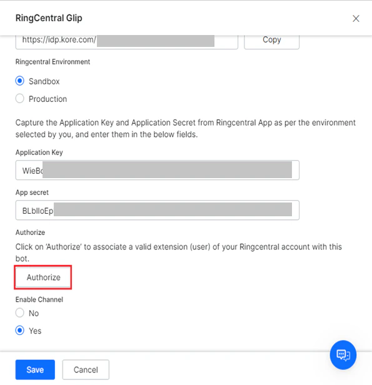The width and height of the screenshot is (372, 385).
Task: Click the Authorize button
Action: (43, 277)
